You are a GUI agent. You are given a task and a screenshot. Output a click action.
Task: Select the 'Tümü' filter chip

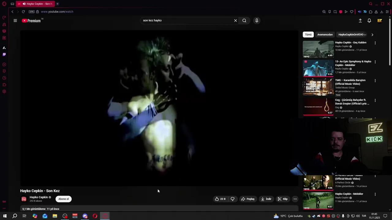(308, 35)
